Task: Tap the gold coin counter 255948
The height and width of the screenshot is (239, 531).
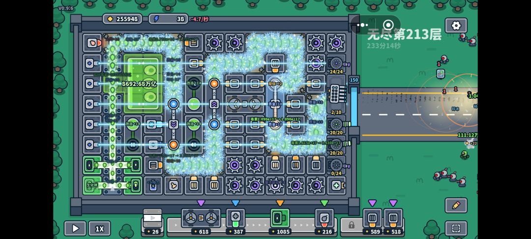Action: [x=122, y=19]
